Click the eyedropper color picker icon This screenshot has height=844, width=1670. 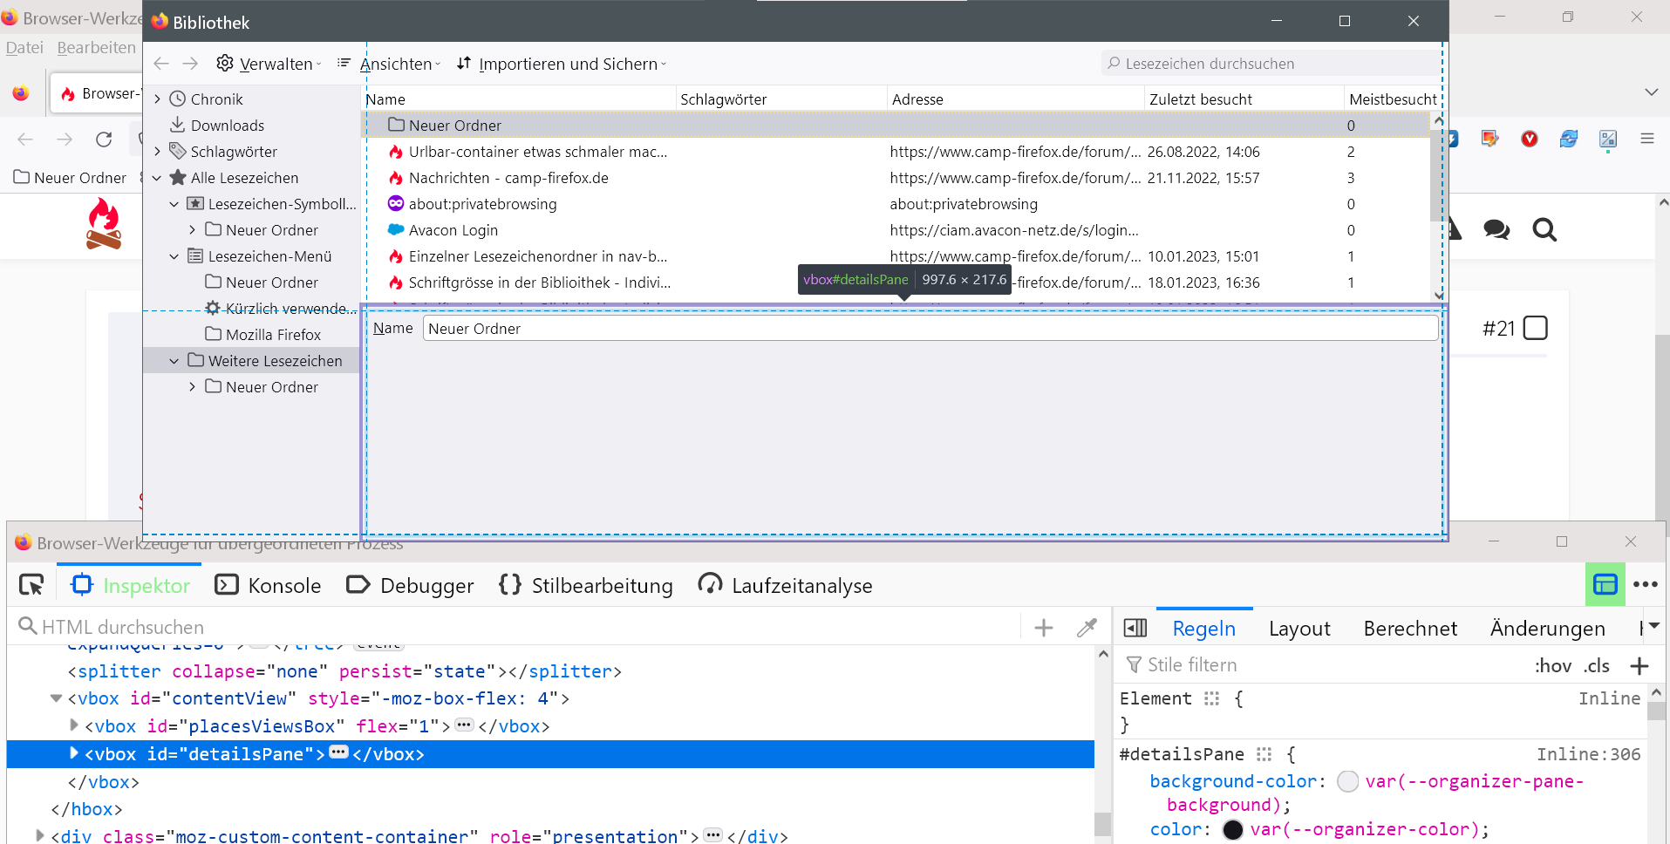(x=1087, y=628)
